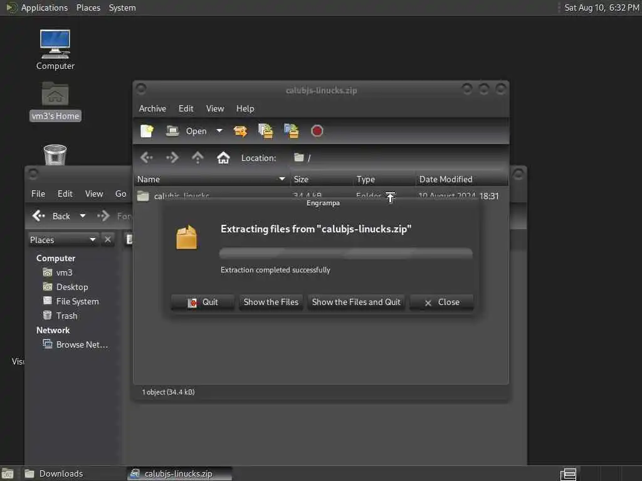Open the View menu in Engrampa
The image size is (642, 481).
pos(215,108)
